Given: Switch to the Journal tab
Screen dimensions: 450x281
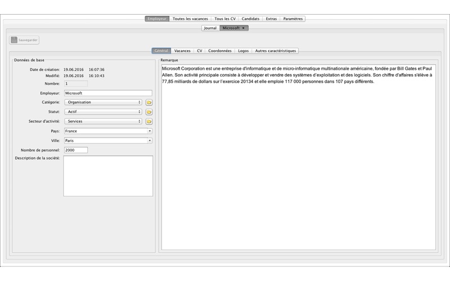Looking at the screenshot, I should click(x=210, y=28).
